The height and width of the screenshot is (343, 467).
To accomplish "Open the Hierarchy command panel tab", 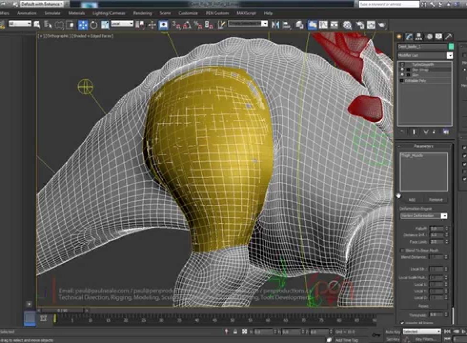I will 419,37.
